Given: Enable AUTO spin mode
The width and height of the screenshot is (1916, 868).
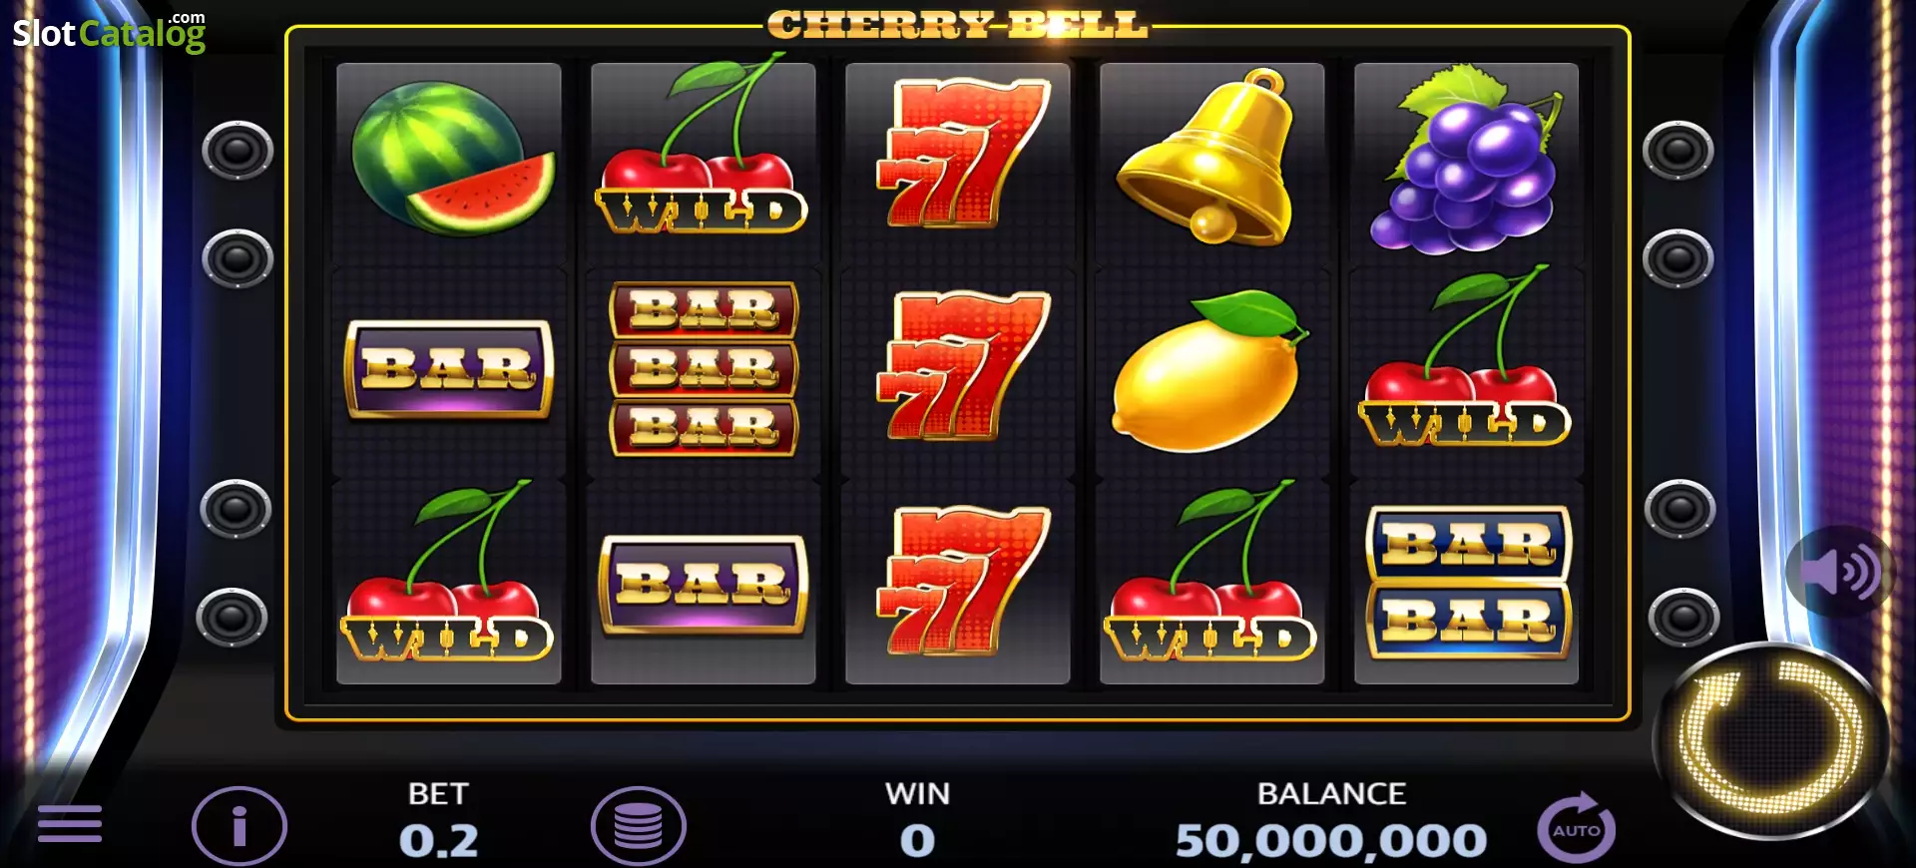Looking at the screenshot, I should tap(1576, 827).
